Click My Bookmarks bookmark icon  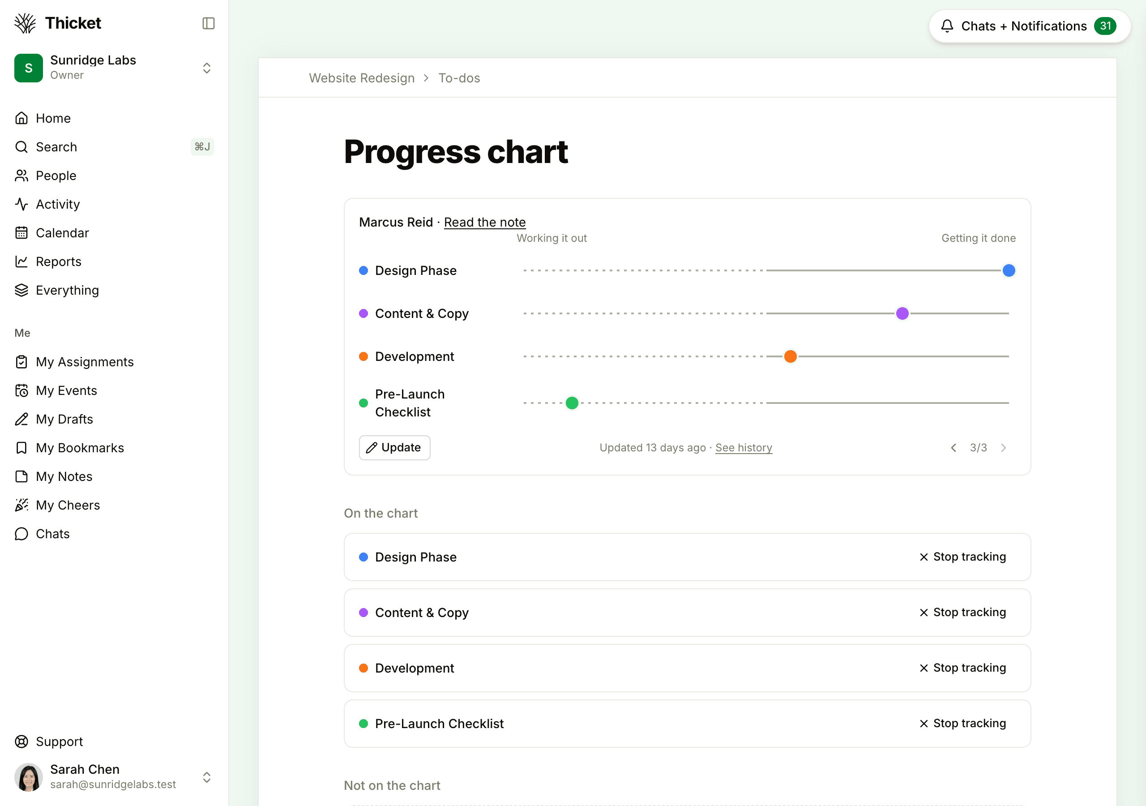pos(21,447)
